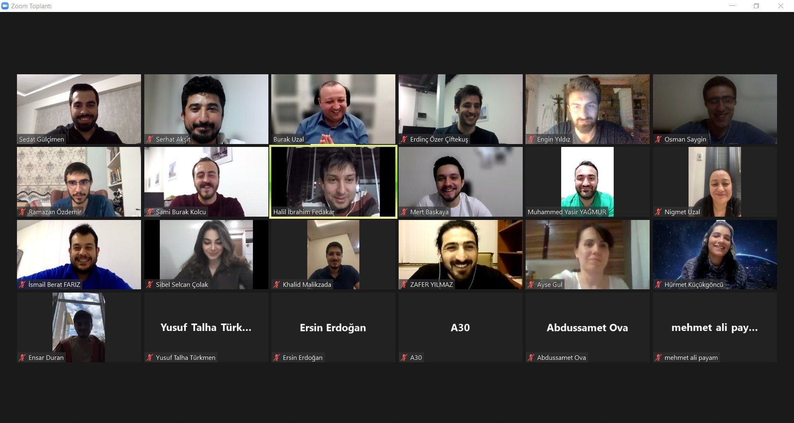Click the muted mic icon beside Osman Saygin
Image resolution: width=794 pixels, height=423 pixels.
pos(658,139)
